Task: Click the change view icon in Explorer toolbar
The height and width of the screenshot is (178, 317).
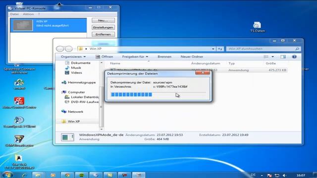Action: pyautogui.click(x=266, y=57)
